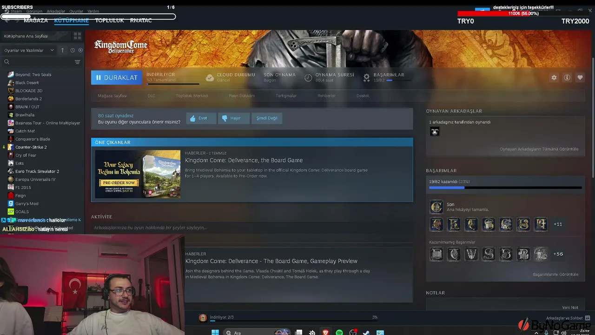Go to the TOPLULUK tab

pyautogui.click(x=110, y=20)
